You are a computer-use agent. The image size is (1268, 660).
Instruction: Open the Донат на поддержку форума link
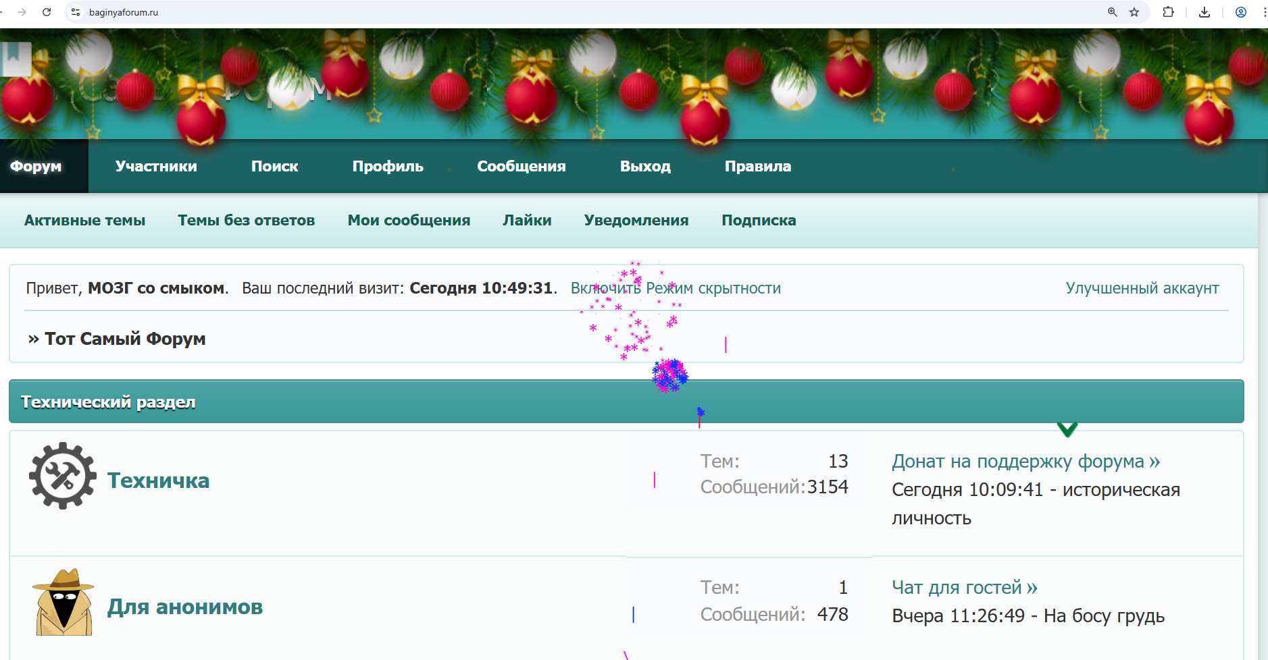tap(1025, 462)
